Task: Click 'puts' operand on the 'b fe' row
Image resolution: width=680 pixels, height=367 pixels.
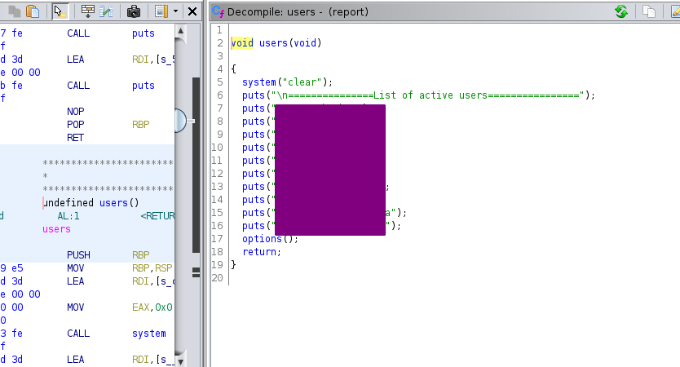Action: pos(144,86)
